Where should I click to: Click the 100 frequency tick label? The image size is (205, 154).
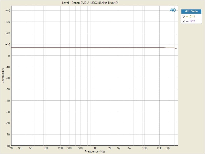click(x=46, y=148)
